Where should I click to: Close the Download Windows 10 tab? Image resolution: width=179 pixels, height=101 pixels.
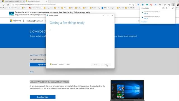point(47,1)
